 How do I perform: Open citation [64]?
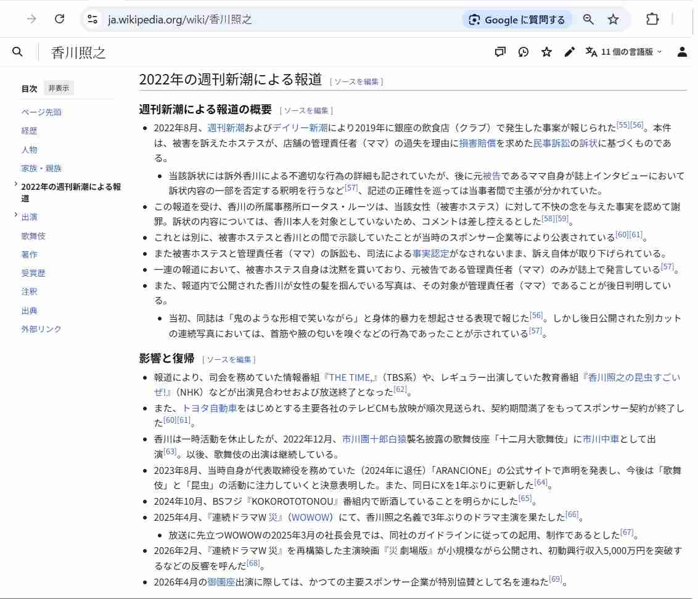540,483
